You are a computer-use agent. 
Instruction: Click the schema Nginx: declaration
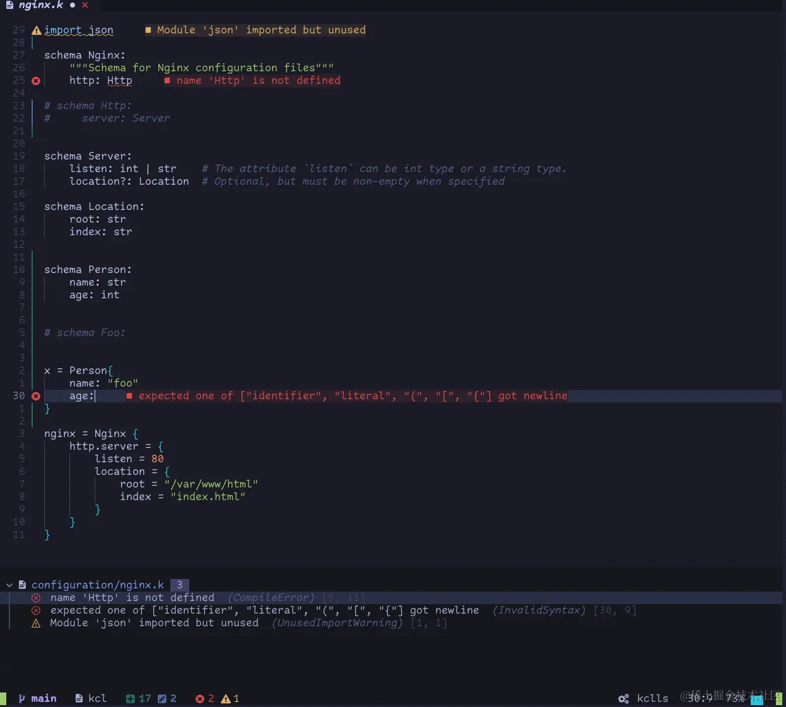[85, 56]
